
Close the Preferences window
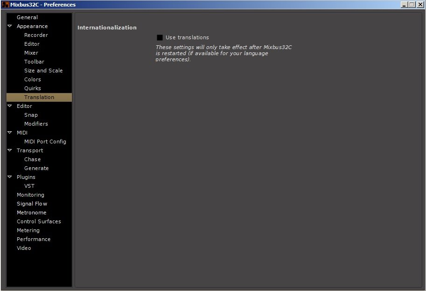420,5
